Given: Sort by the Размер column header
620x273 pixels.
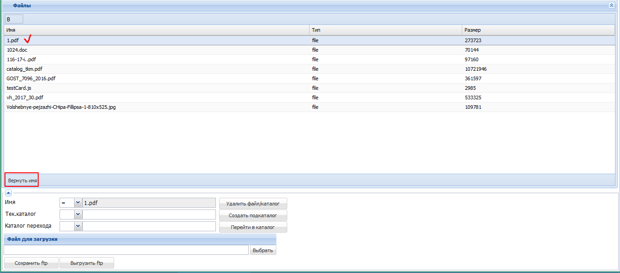Looking at the screenshot, I should (538, 30).
